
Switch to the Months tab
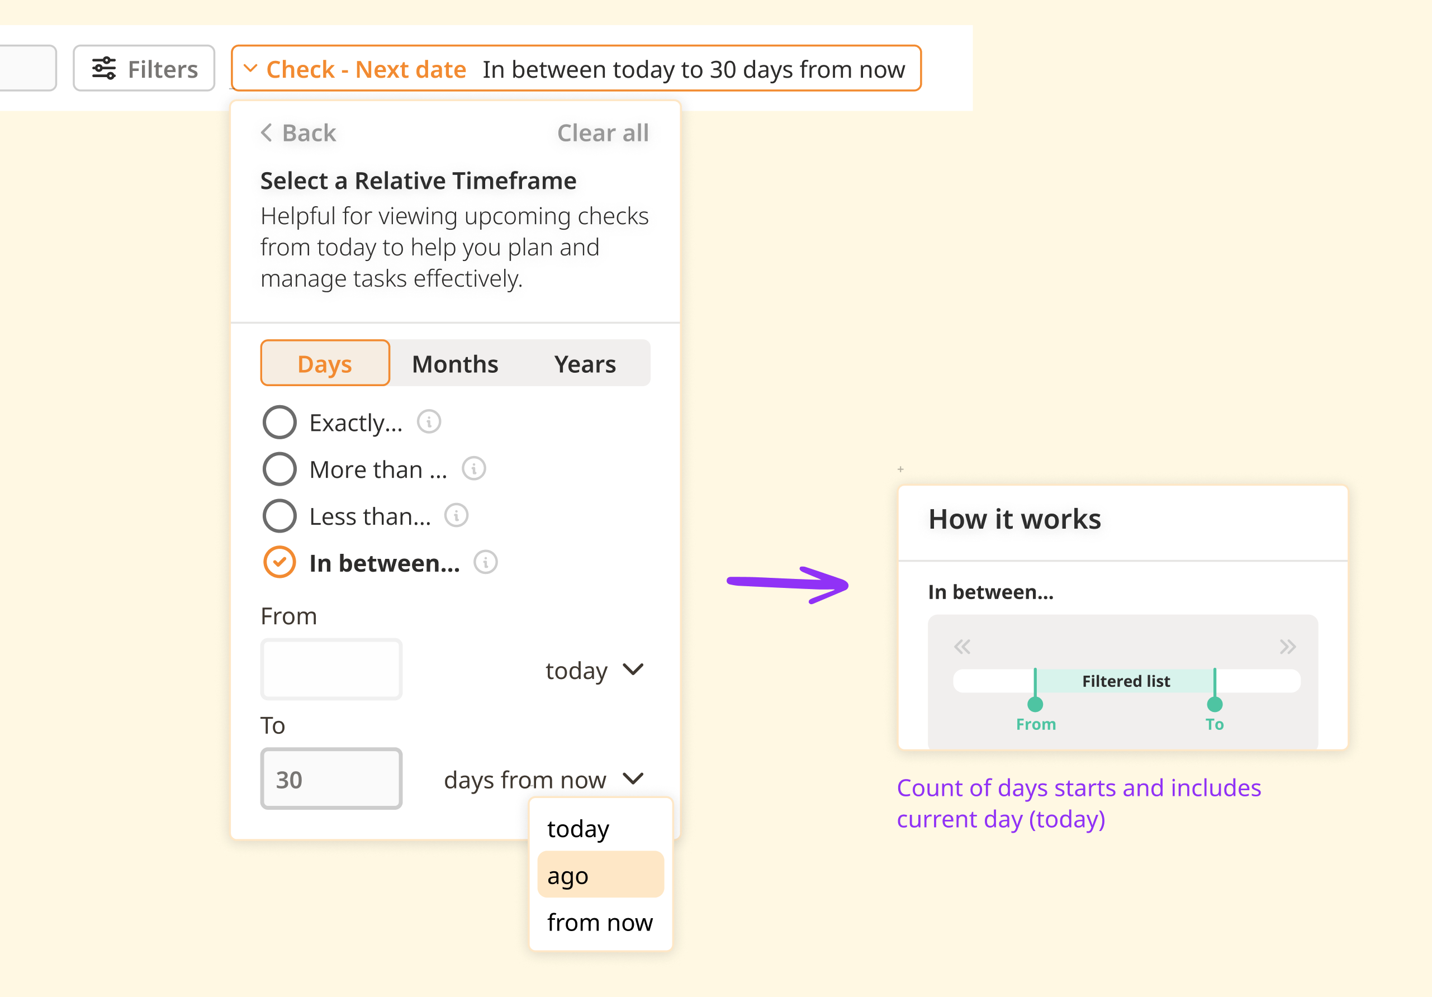[x=454, y=363]
